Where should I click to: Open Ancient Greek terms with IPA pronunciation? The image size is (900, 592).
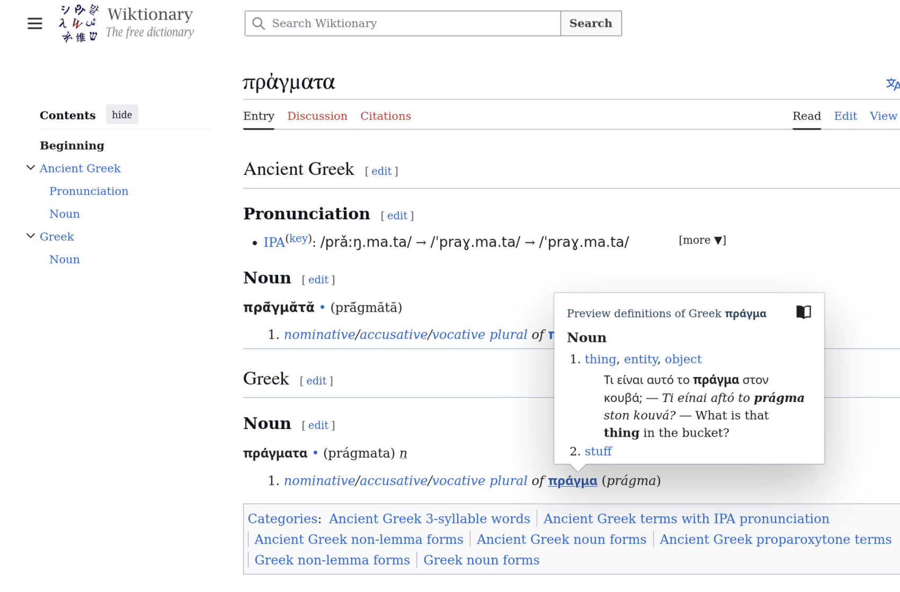[687, 519]
